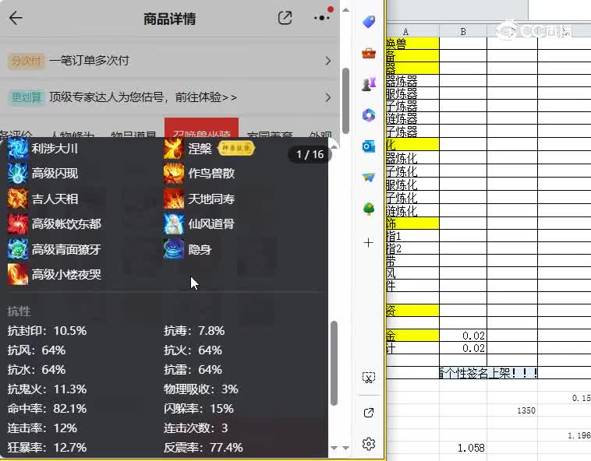Click the 闪躲率: 15% stat
The height and width of the screenshot is (461, 591).
[199, 408]
